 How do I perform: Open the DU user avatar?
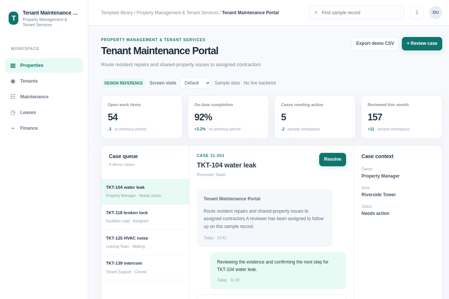[436, 12]
